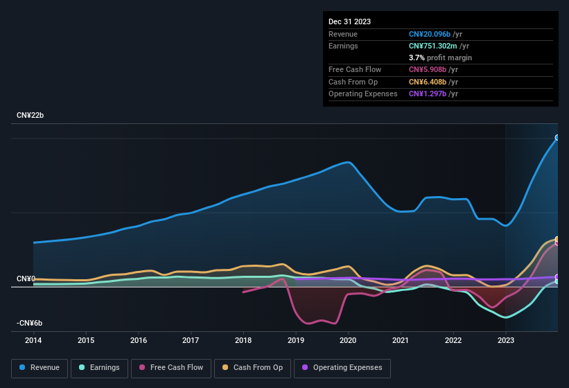Click the CN¥22b y-axis label
The image size is (569, 388).
click(30, 115)
